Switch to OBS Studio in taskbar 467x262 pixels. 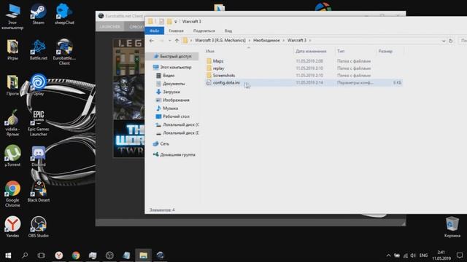(x=109, y=255)
